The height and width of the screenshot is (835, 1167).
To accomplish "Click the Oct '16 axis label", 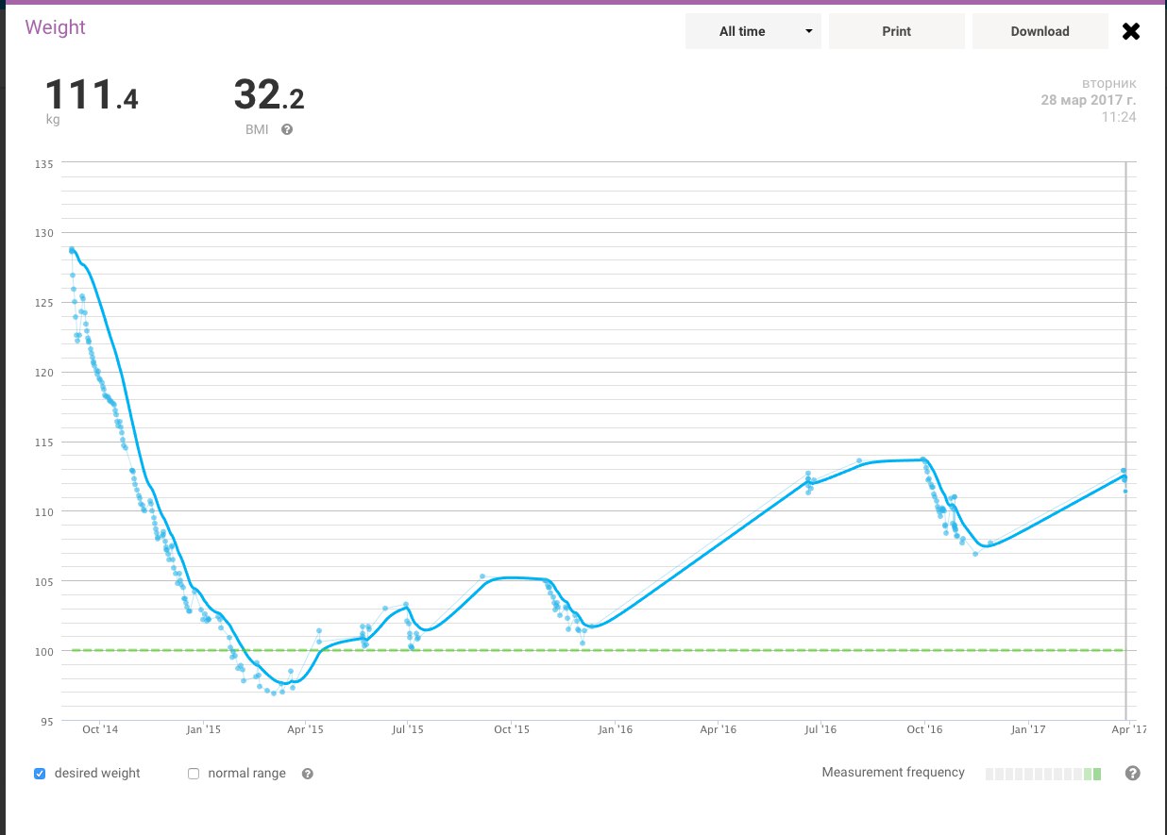I will (924, 729).
